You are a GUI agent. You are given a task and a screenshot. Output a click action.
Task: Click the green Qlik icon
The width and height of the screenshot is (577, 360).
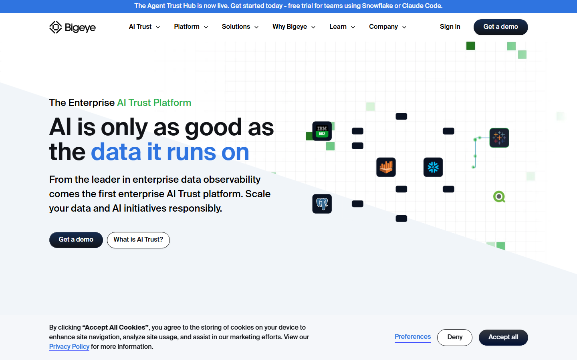(x=499, y=196)
